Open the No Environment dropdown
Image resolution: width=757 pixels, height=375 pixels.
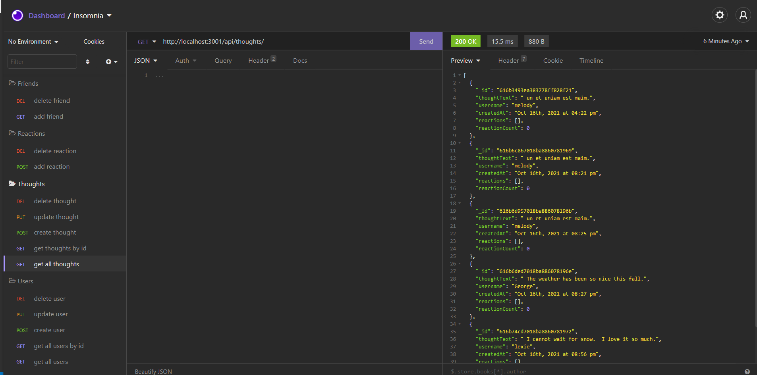[x=33, y=42]
